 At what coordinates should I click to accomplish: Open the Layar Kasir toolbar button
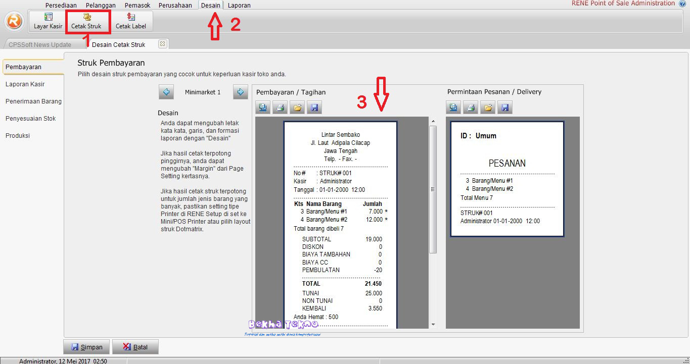point(48,21)
